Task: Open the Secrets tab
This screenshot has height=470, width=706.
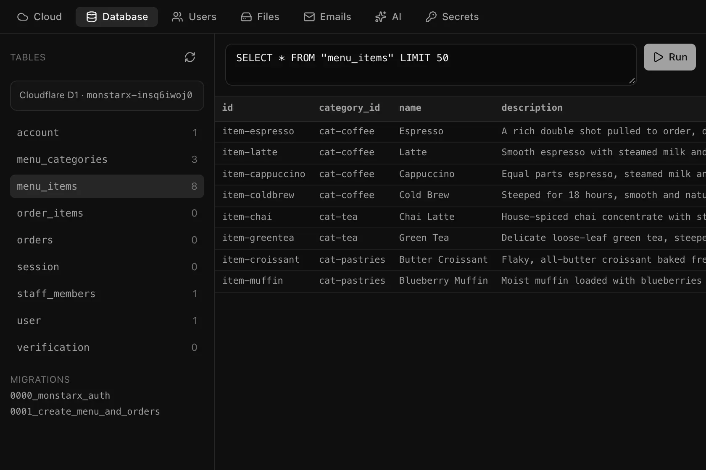Action: (x=452, y=17)
